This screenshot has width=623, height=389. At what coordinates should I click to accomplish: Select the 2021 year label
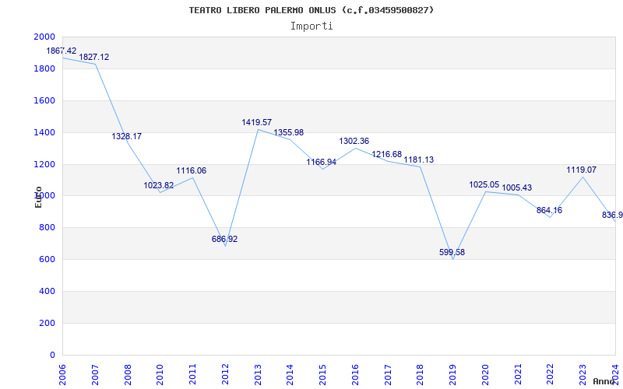(518, 375)
